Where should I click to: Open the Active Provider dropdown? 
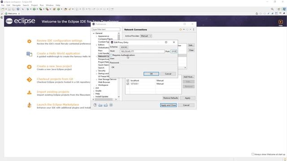pos(146,36)
